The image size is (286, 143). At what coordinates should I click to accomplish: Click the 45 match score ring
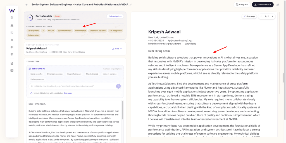tap(30, 18)
